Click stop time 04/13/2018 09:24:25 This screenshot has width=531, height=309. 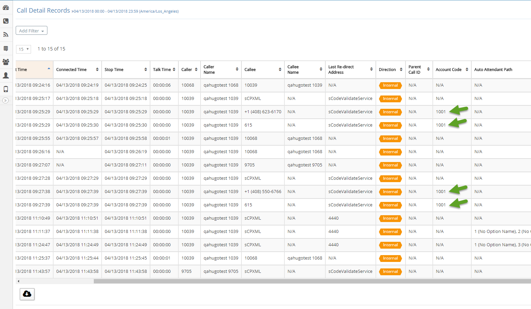126,85
